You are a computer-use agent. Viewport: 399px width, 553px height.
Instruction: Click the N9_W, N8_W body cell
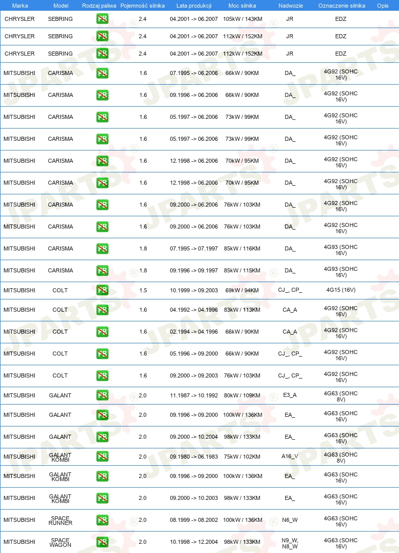[290, 543]
